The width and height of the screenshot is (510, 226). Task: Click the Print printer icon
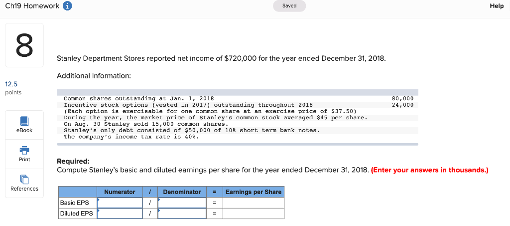[x=24, y=151]
